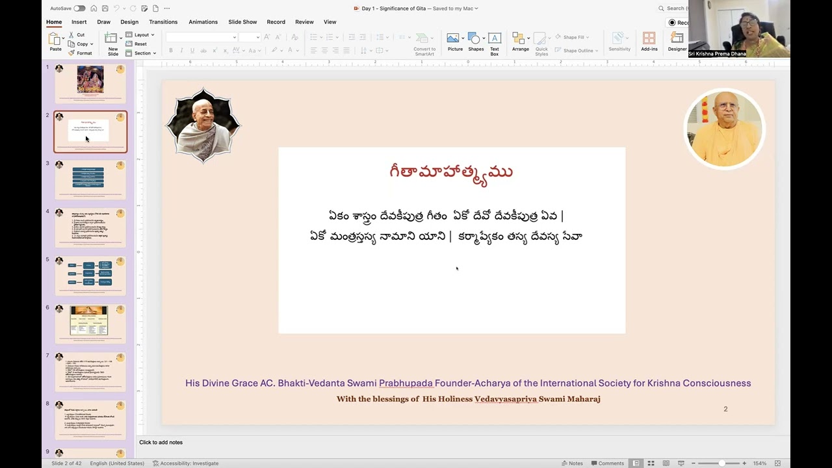This screenshot has height=468, width=832.
Task: Paste clipboard contents
Action: [55, 41]
